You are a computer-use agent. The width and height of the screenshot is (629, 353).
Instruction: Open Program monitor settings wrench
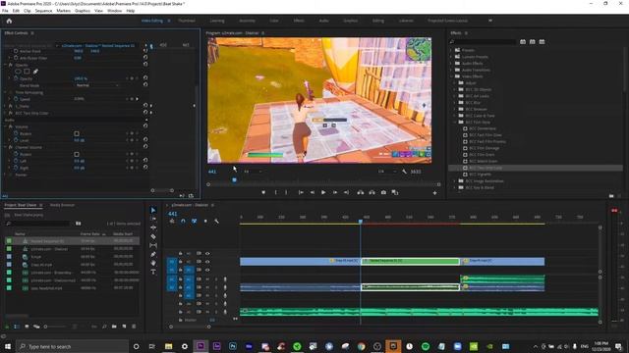(404, 172)
